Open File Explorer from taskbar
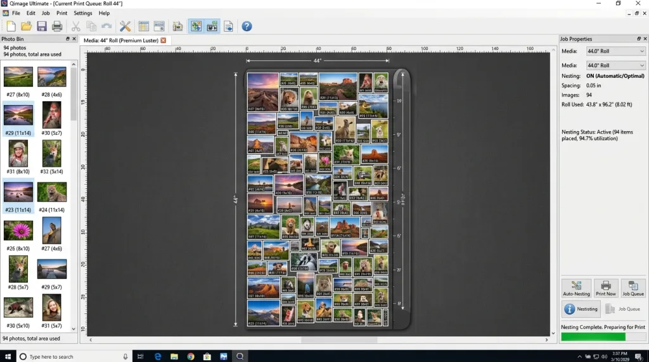Viewport: 649px width, 362px height. coord(174,356)
